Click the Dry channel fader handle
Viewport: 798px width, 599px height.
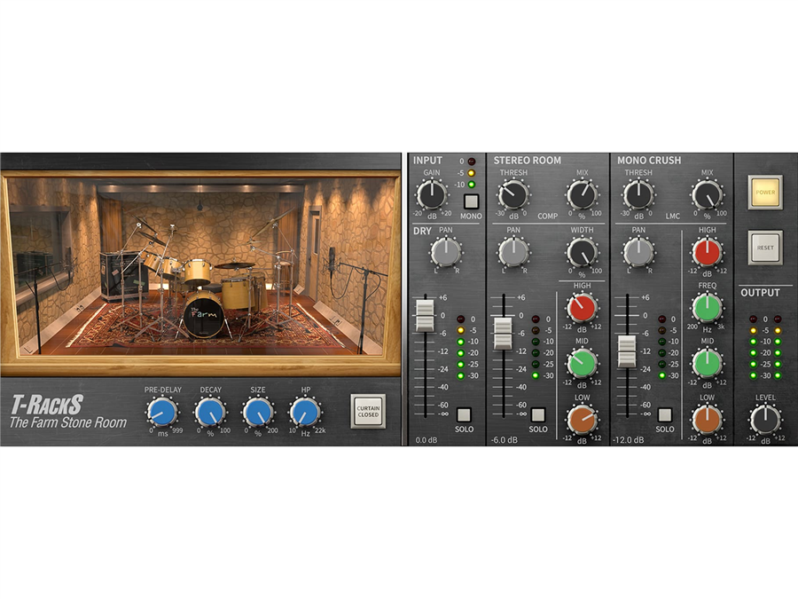[x=424, y=316]
